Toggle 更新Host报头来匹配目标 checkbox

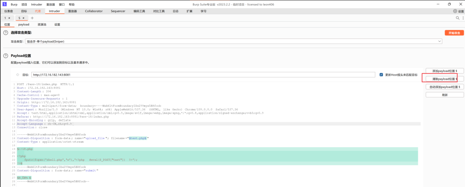pos(381,75)
